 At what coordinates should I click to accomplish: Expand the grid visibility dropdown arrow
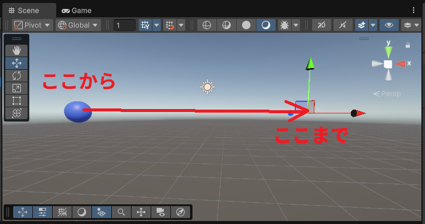(x=157, y=25)
